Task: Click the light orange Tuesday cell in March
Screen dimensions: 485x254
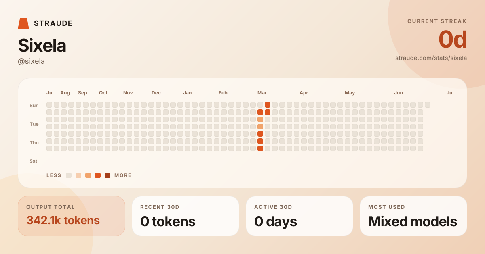Action: (x=260, y=119)
